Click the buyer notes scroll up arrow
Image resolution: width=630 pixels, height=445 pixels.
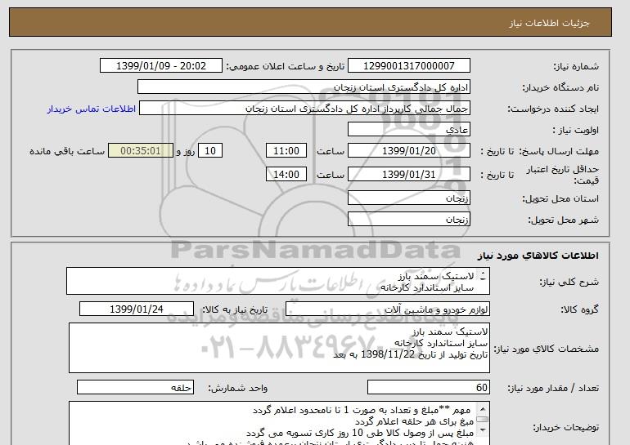(x=483, y=409)
